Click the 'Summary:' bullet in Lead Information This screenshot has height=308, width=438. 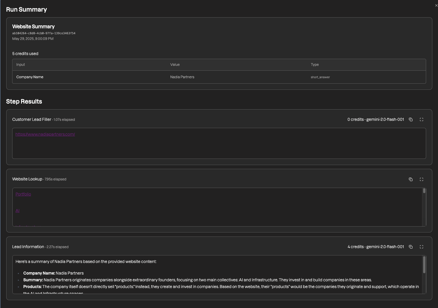click(x=198, y=280)
